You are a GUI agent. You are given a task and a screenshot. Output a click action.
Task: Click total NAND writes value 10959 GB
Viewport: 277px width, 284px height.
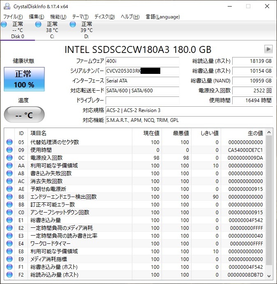click(252, 80)
